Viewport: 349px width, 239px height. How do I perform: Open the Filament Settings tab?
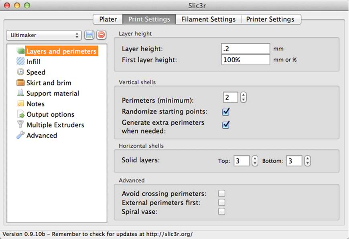209,19
